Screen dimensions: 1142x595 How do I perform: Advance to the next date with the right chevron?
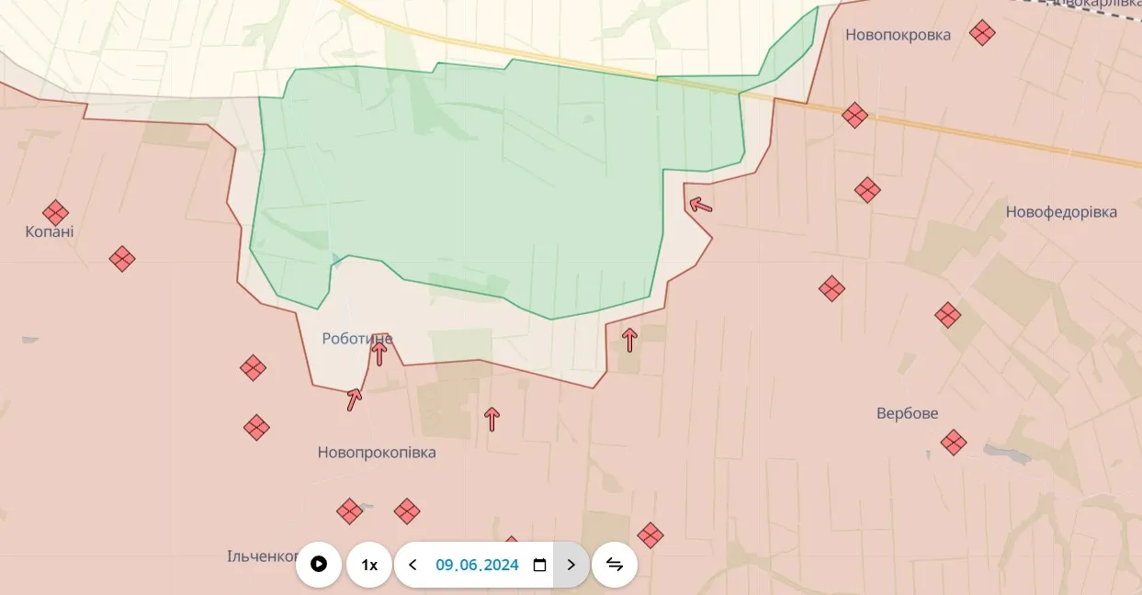click(x=571, y=565)
